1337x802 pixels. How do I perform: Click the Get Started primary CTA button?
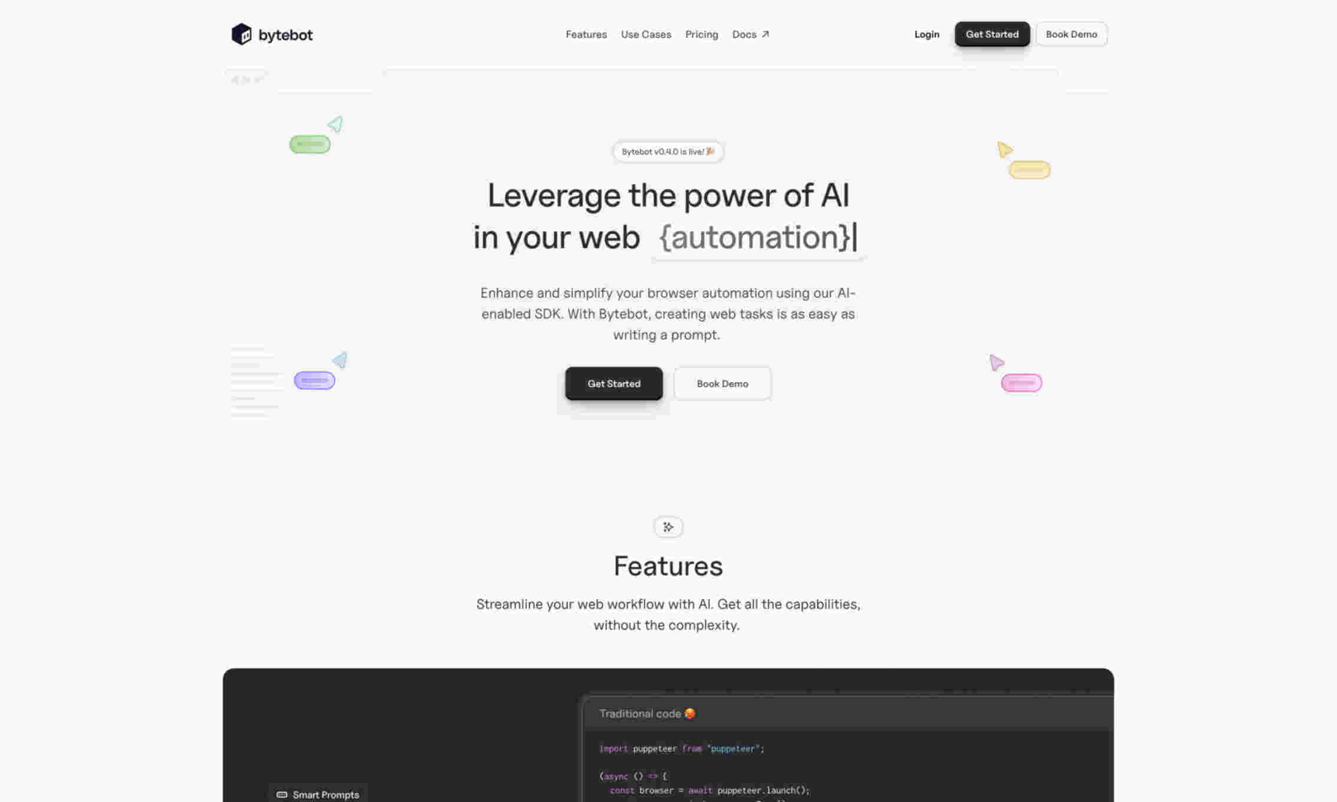pyautogui.click(x=613, y=382)
